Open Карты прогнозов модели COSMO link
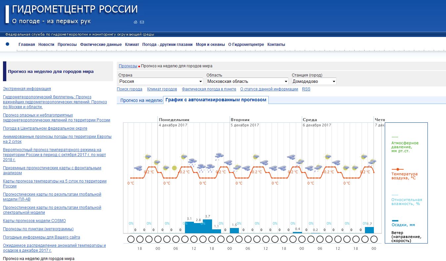This screenshot has height=261, width=446. coord(34,221)
